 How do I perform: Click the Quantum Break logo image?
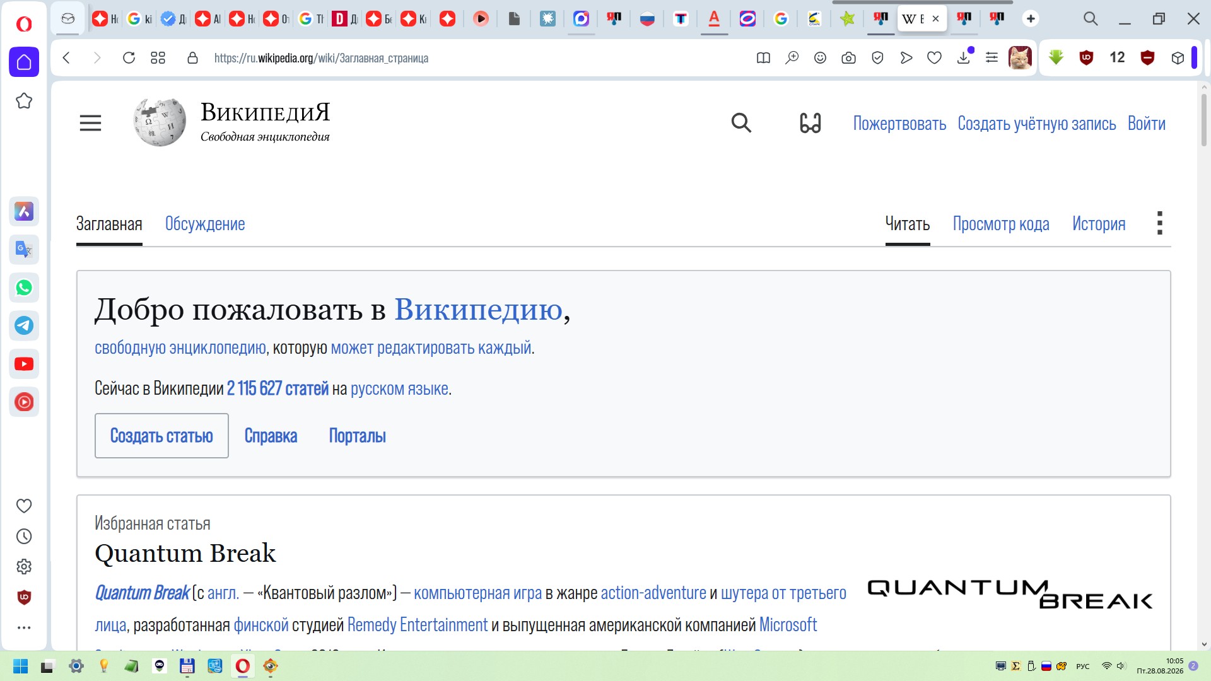pos(1010,595)
